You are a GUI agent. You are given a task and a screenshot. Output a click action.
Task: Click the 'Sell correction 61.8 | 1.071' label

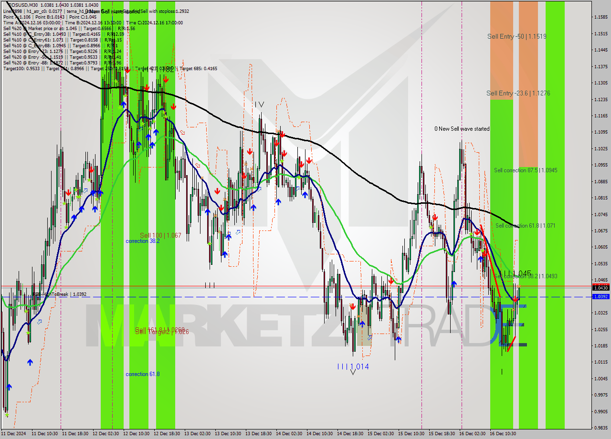(525, 225)
